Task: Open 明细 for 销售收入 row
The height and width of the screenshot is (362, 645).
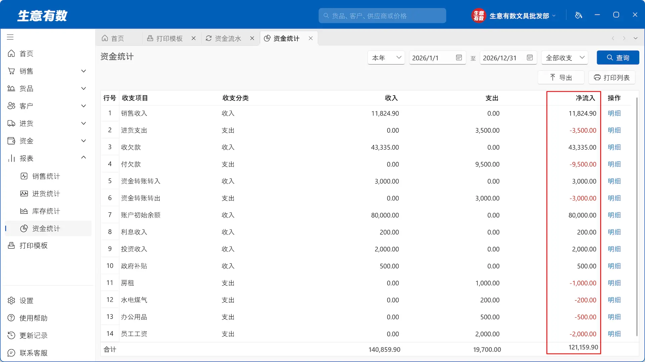Action: click(614, 113)
